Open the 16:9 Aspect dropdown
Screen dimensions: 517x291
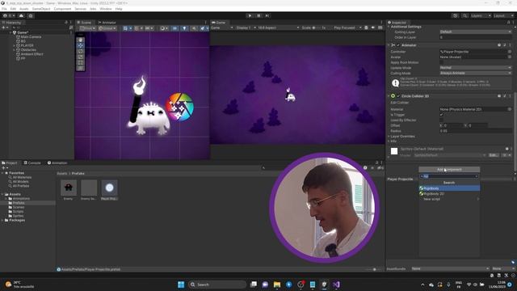(x=278, y=27)
